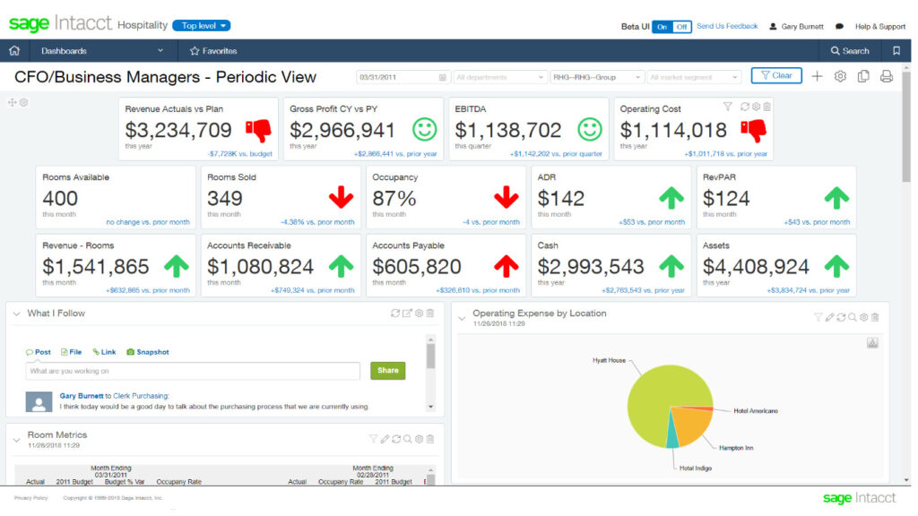Click the export icon above pie chart

(x=872, y=343)
